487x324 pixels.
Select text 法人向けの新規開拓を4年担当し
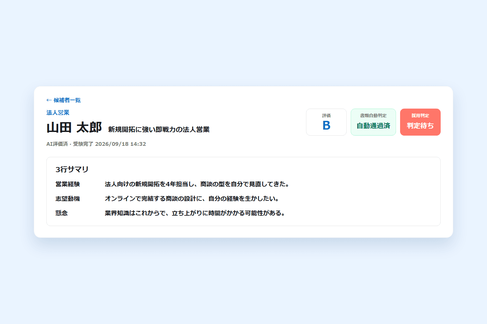149,184
